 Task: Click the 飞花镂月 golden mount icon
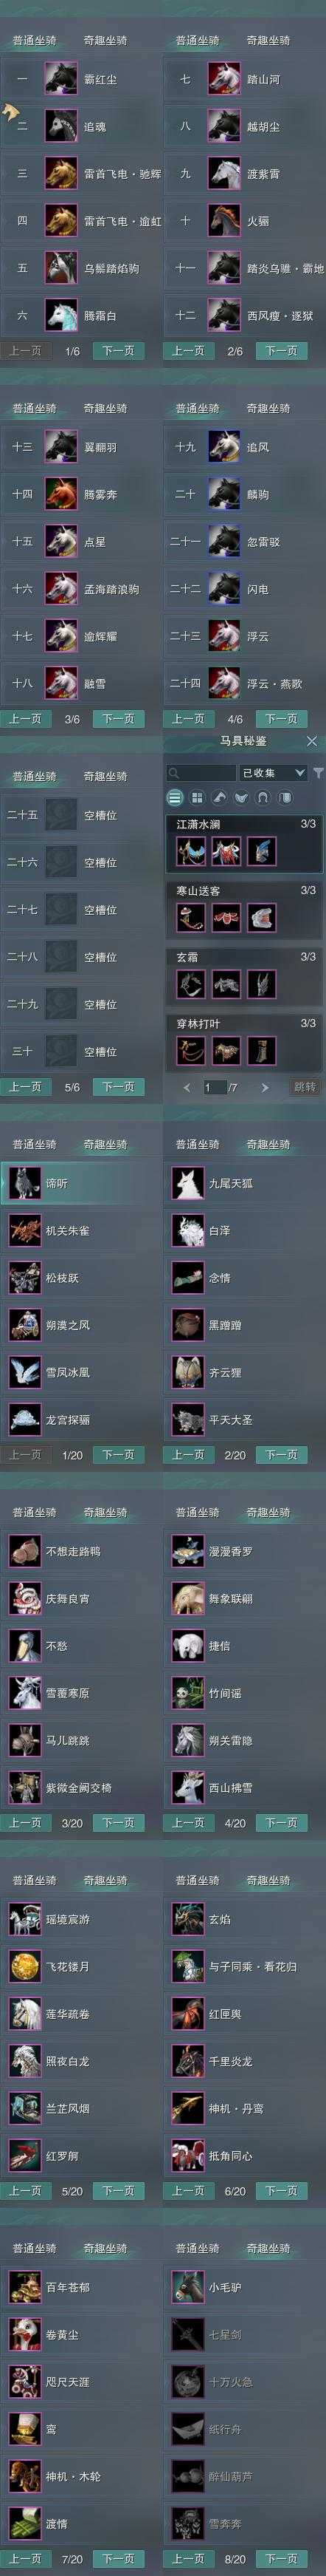tap(25, 1966)
